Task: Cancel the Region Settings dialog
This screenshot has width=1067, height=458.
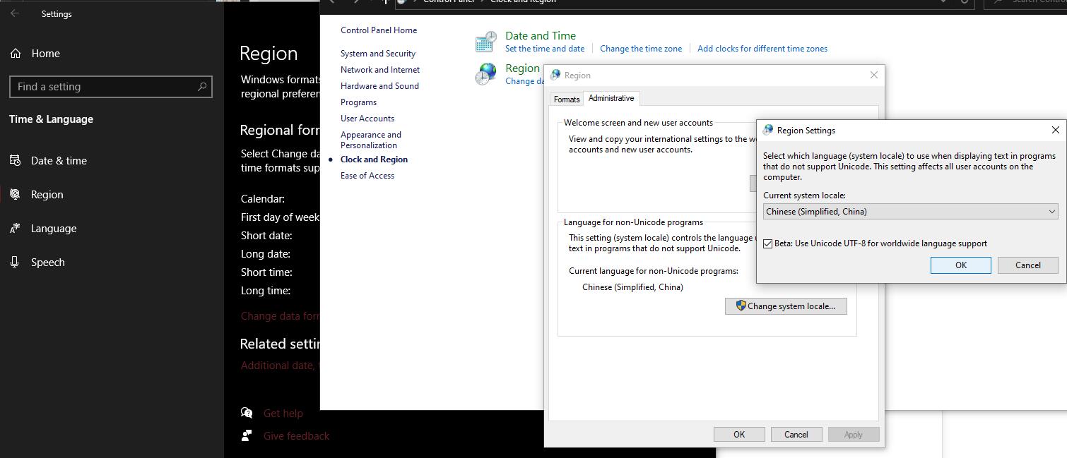Action: coord(1027,265)
